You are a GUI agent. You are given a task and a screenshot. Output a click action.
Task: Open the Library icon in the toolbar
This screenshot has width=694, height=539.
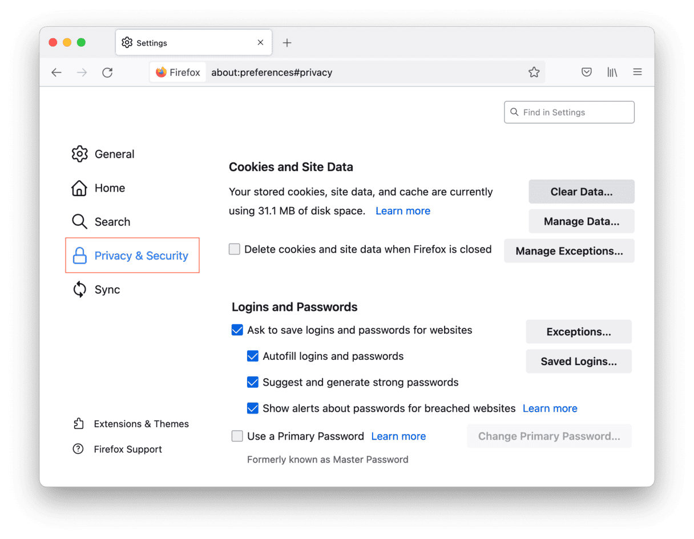pos(612,72)
